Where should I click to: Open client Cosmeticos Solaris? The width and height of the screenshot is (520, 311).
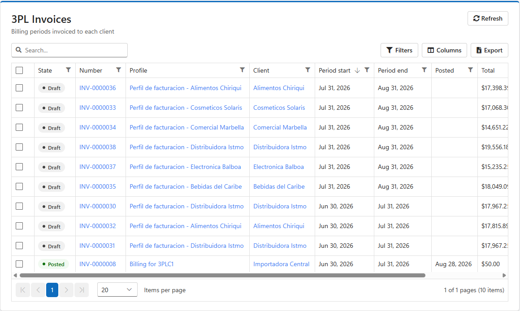[x=279, y=108]
